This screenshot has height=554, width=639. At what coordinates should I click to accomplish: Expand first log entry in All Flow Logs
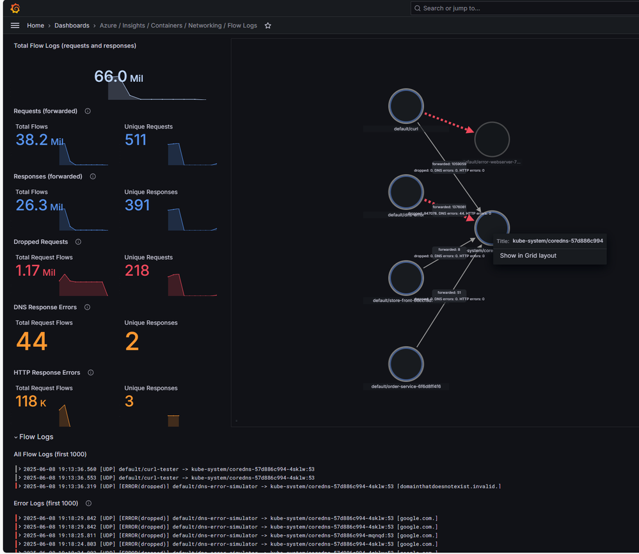click(x=19, y=469)
